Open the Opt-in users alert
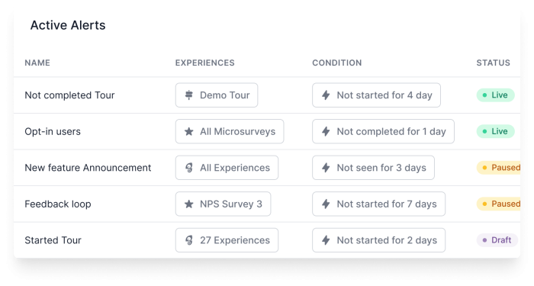The height and width of the screenshot is (286, 534). [x=53, y=131]
